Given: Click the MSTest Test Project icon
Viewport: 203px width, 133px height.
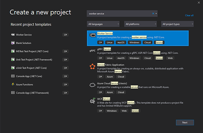Looking at the screenshot, I should (13, 51).
